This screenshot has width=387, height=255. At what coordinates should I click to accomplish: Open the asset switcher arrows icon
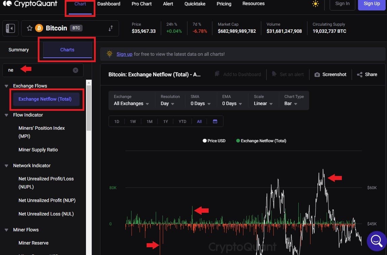click(111, 28)
